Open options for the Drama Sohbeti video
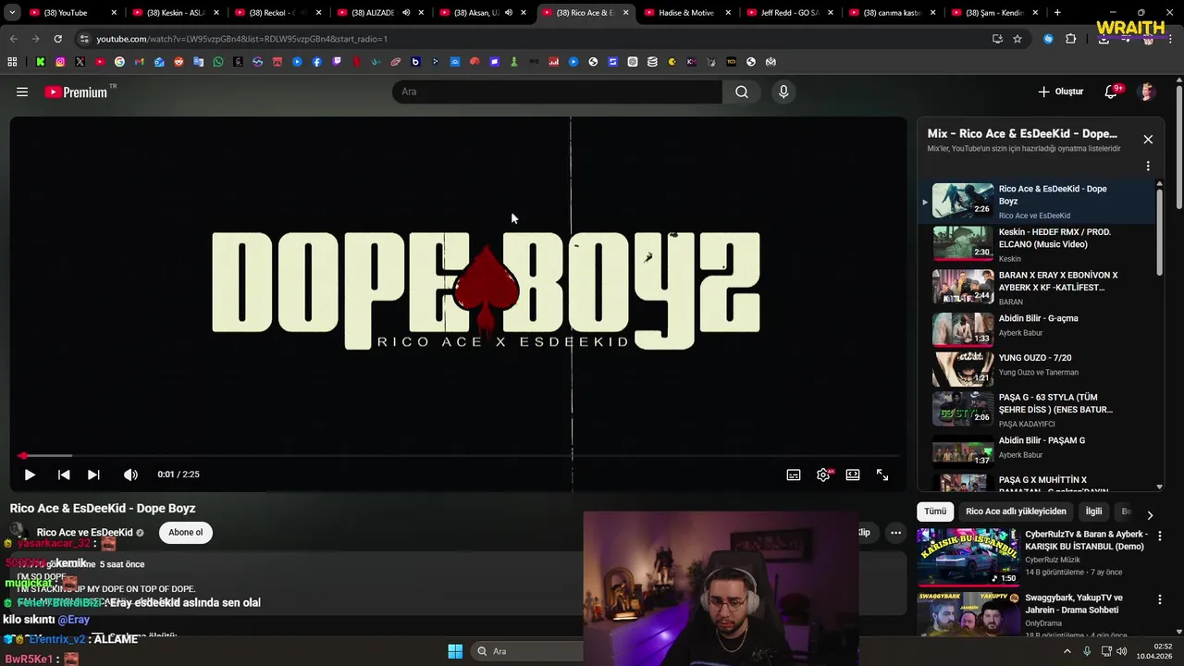The image size is (1184, 666). pyautogui.click(x=1159, y=599)
